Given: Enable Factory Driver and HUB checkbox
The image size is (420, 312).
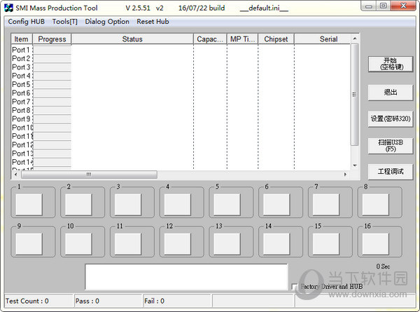Looking at the screenshot, I should (x=295, y=287).
